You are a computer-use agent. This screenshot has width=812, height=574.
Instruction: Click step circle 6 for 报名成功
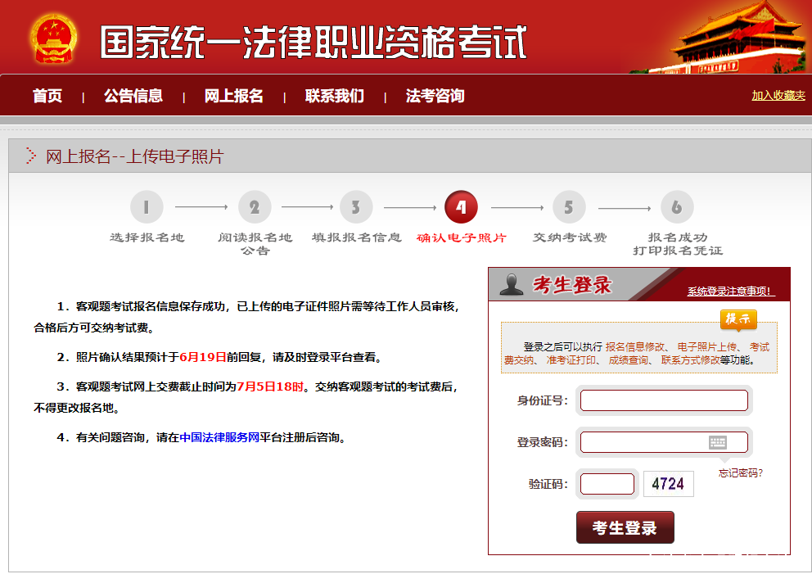tap(677, 207)
